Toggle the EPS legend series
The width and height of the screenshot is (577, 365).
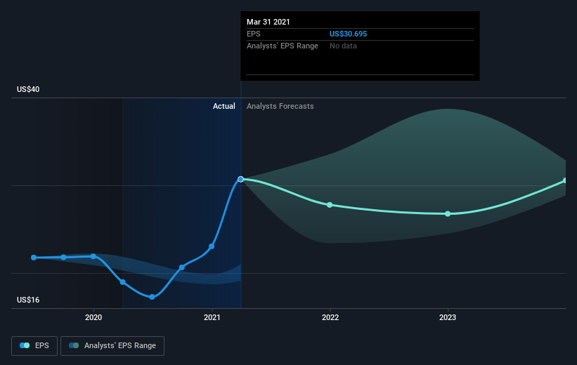point(34,345)
